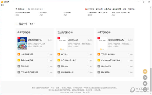Image resolution: width=152 pixels, height=95 pixels.
Task: Click the 统计代码 footer link
Action: tap(86, 92)
